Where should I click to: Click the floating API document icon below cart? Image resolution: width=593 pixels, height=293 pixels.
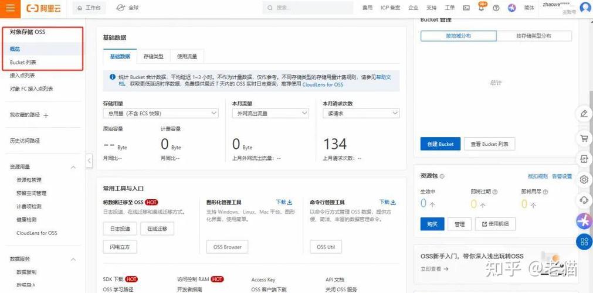(584, 159)
